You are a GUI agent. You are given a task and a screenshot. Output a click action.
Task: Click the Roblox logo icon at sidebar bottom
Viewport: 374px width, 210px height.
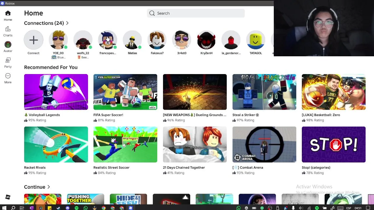(8, 197)
